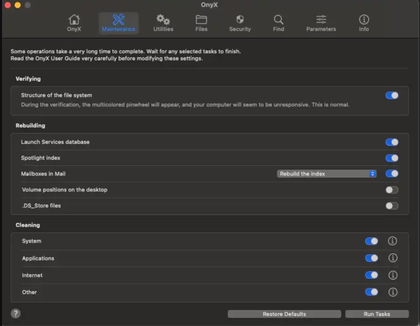Click the help question mark button
The width and height of the screenshot is (420, 326).
(15, 314)
